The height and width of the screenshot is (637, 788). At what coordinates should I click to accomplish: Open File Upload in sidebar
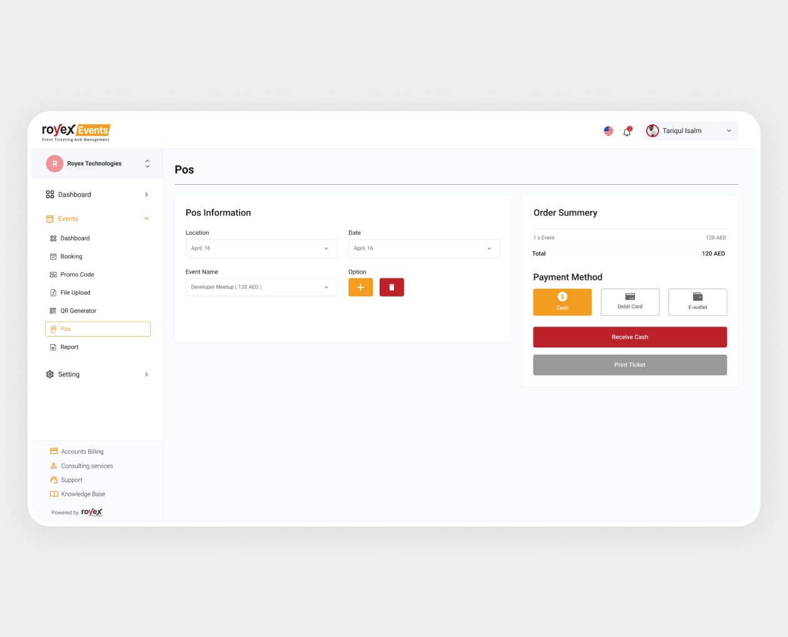click(75, 293)
